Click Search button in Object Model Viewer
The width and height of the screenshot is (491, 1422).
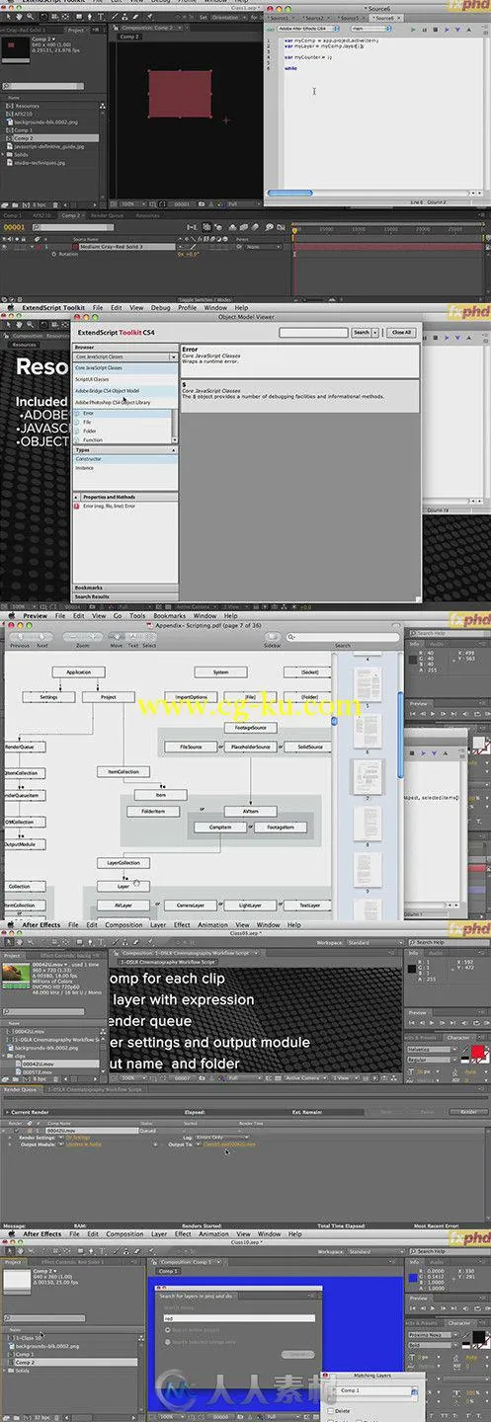(362, 332)
